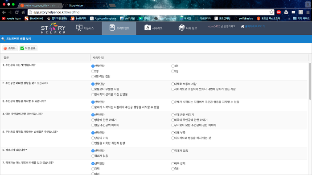Click the 작성 완료 button
This screenshot has width=312, height=175.
(28, 48)
